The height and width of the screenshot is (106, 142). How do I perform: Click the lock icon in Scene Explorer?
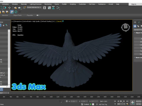coord(4,25)
